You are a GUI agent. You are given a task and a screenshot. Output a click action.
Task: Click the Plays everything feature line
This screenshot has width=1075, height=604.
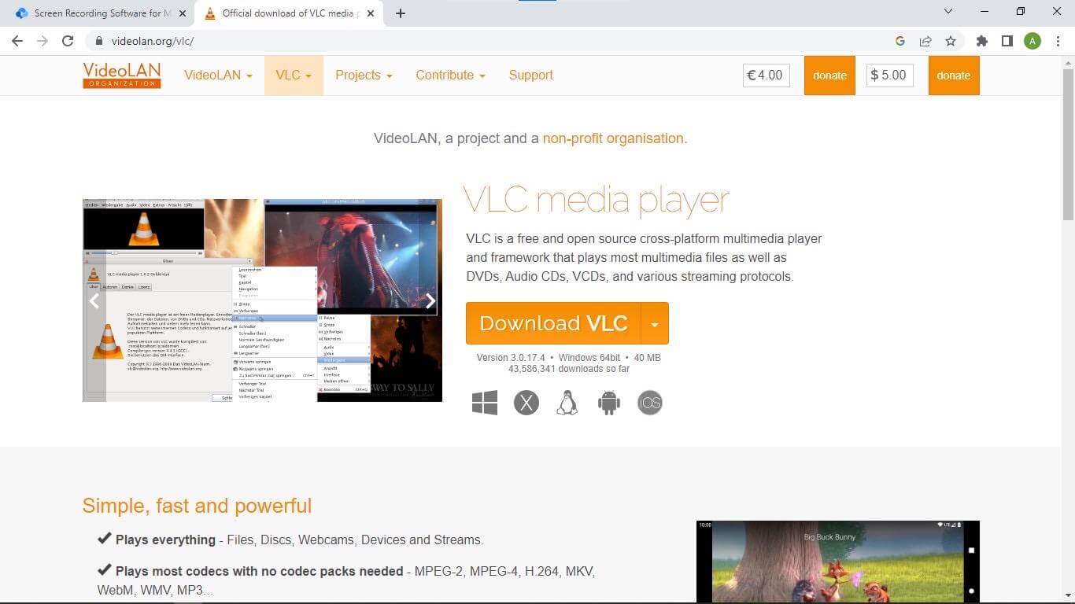(290, 540)
